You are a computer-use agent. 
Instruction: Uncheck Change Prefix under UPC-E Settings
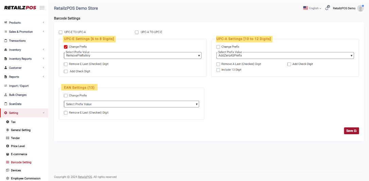66,47
